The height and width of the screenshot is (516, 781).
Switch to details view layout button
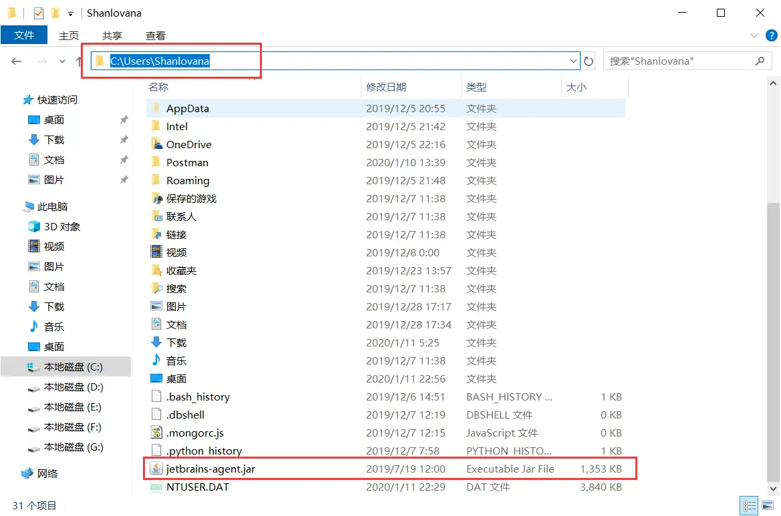tap(749, 506)
